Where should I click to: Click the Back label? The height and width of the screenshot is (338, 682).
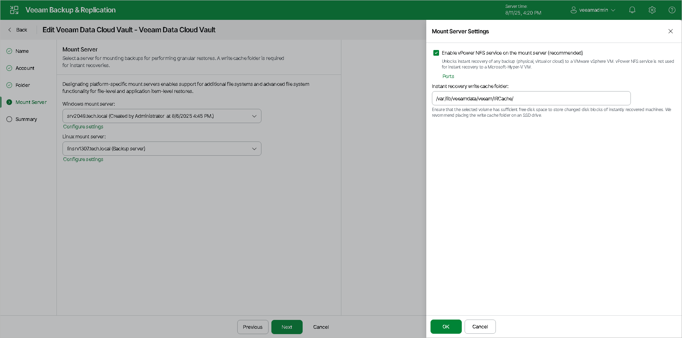[22, 30]
